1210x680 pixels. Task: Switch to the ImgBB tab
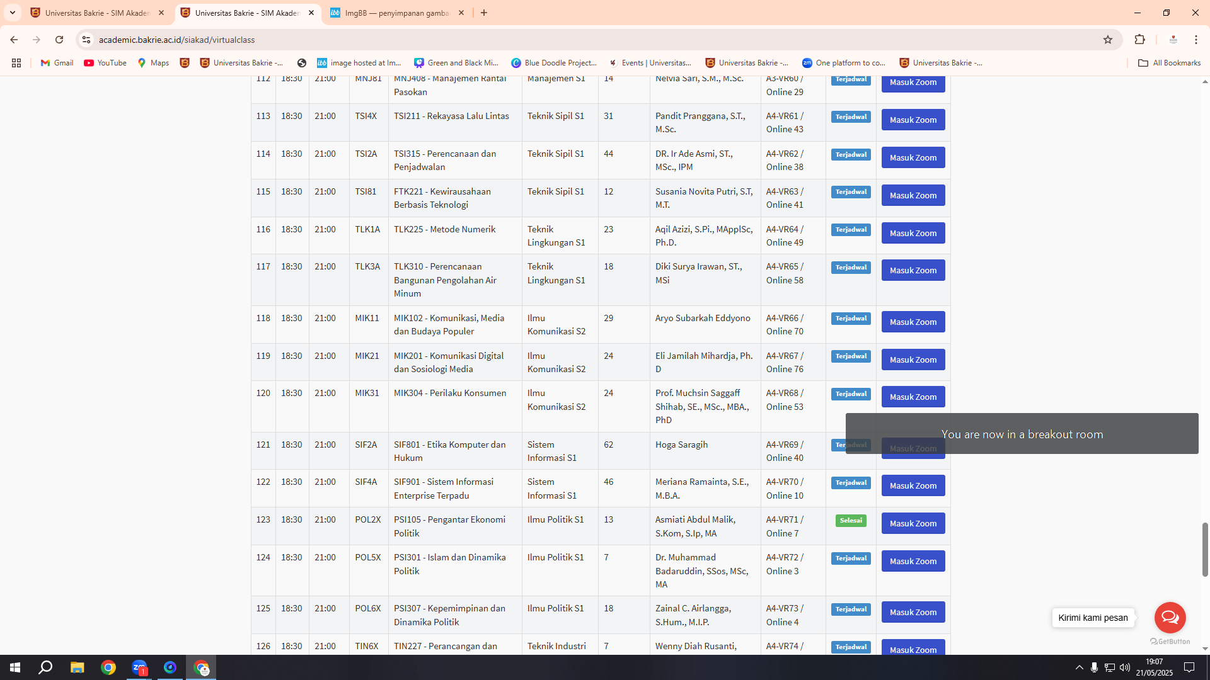coord(398,13)
